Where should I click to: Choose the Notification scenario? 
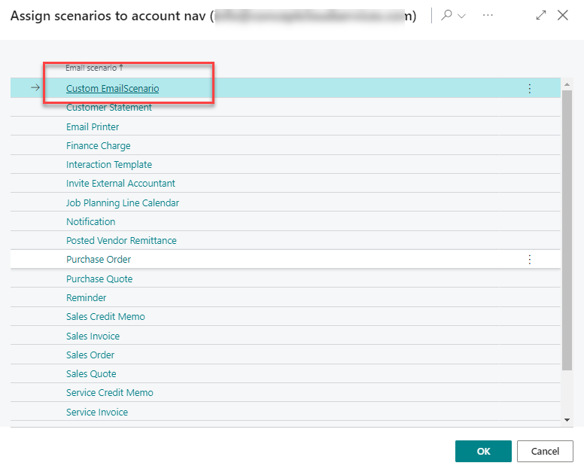click(91, 221)
